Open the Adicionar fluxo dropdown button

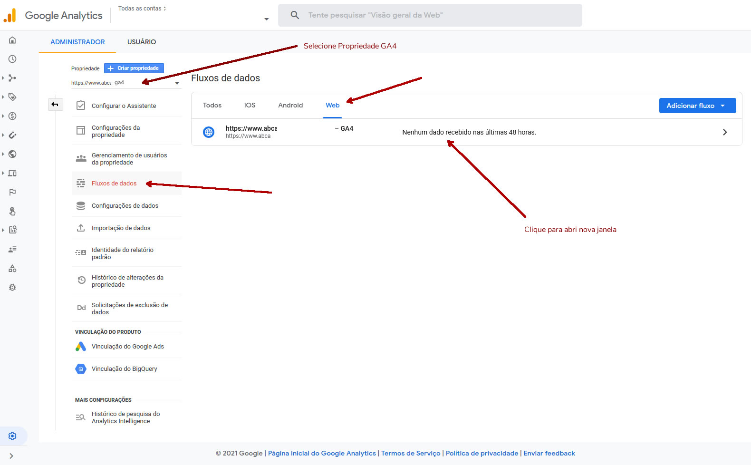pos(697,106)
